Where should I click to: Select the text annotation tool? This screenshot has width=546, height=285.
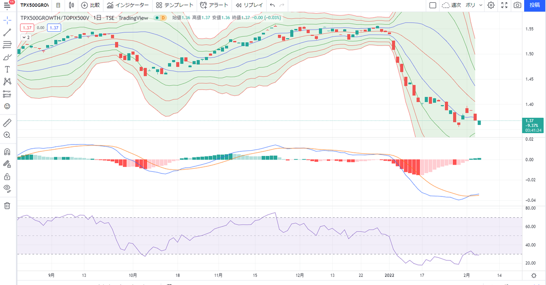pos(7,69)
